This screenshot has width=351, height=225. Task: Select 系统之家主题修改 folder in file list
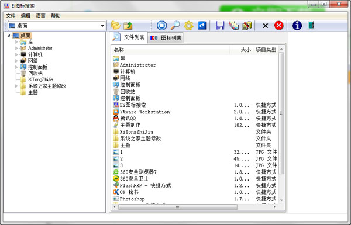(195, 139)
